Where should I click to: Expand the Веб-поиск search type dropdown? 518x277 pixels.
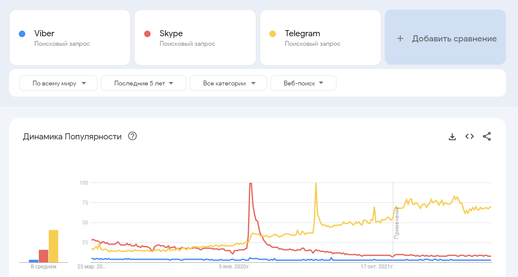303,83
